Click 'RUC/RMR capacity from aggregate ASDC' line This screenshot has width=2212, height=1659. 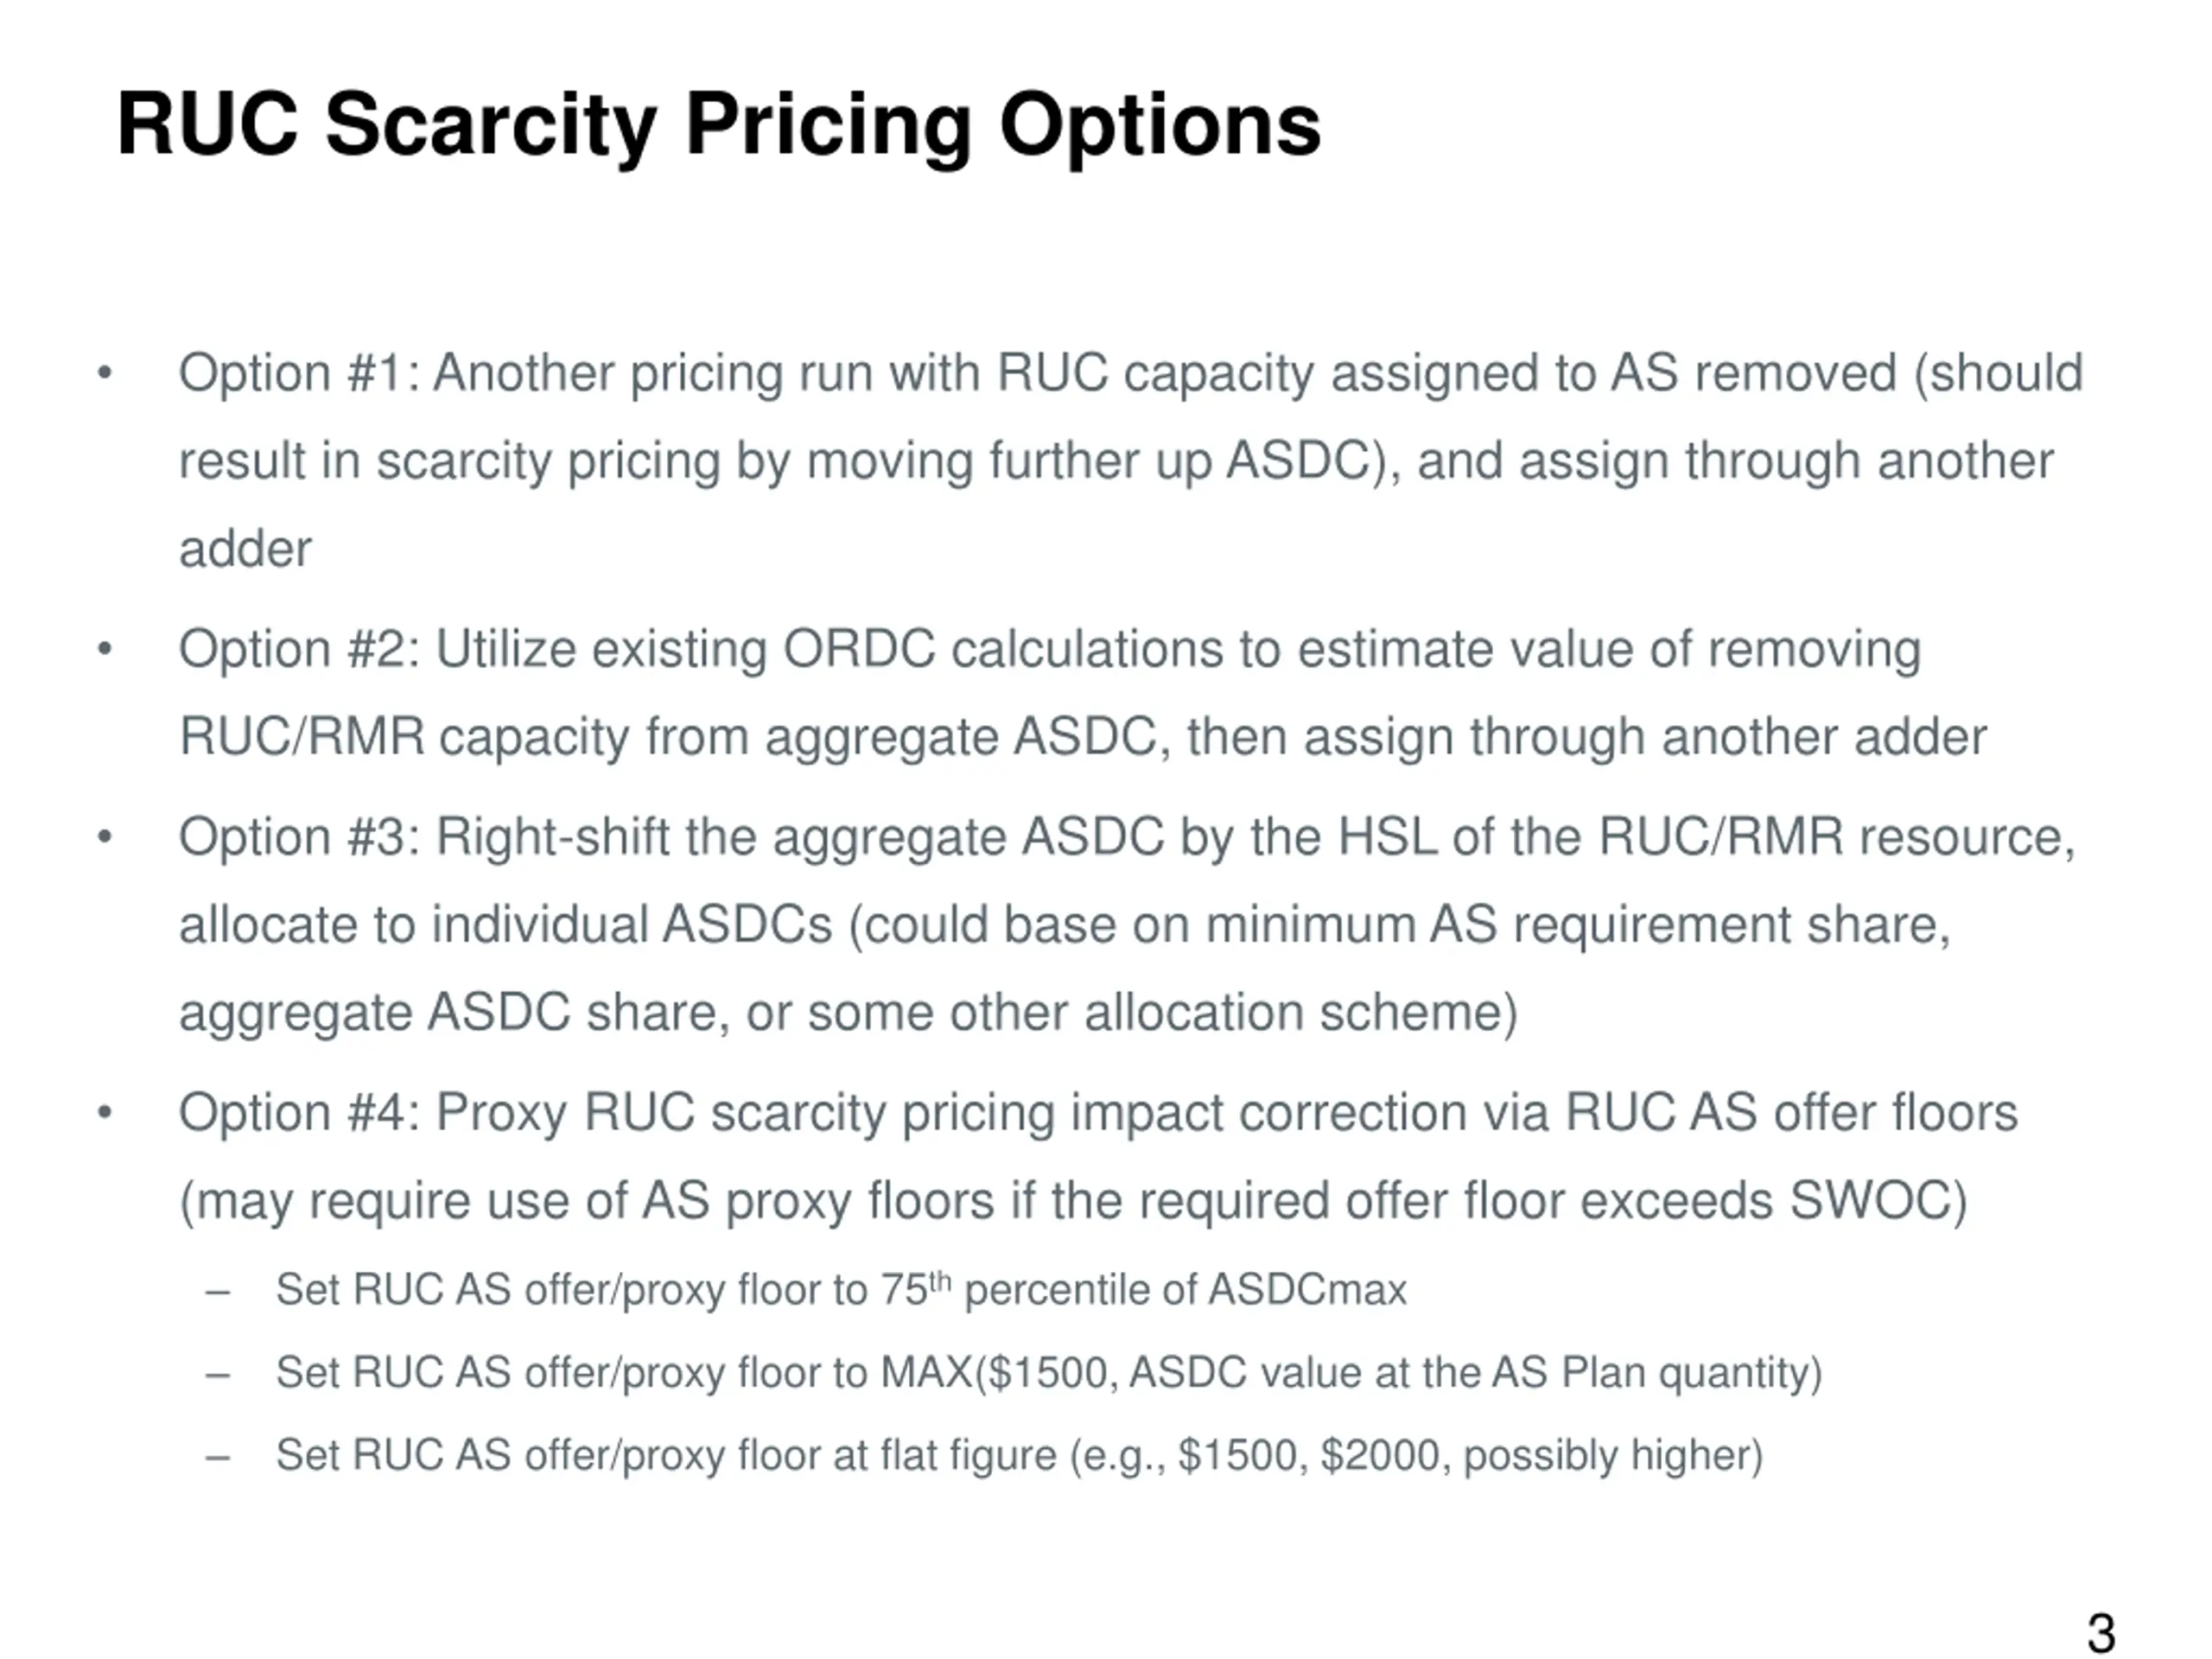point(1083,737)
